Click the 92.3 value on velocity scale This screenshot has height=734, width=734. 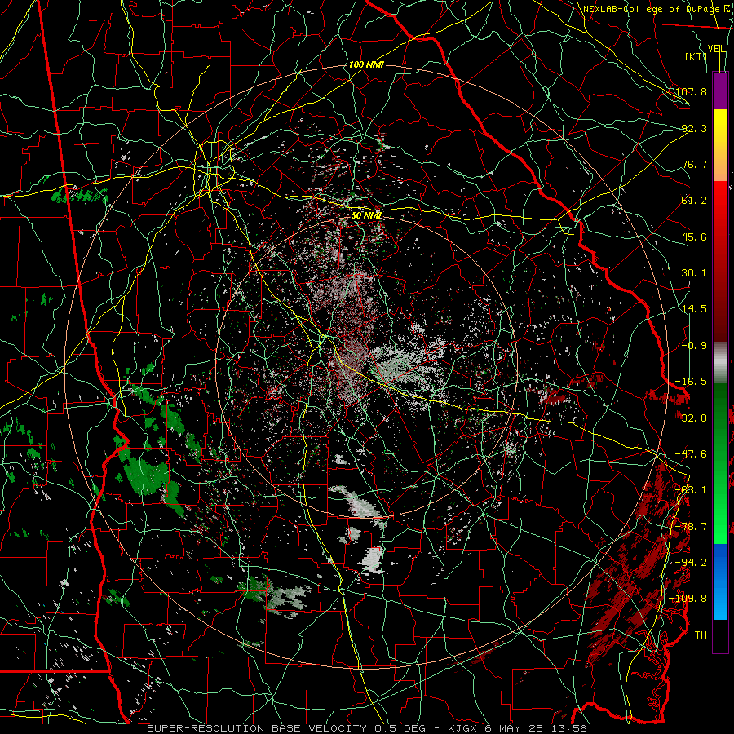[x=694, y=128]
